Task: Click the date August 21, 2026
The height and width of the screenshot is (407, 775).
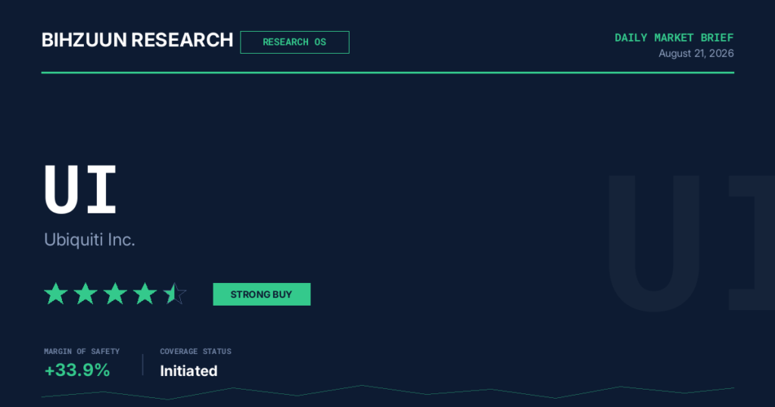Action: coord(696,54)
